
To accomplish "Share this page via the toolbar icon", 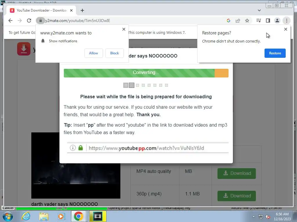I will [238, 21].
